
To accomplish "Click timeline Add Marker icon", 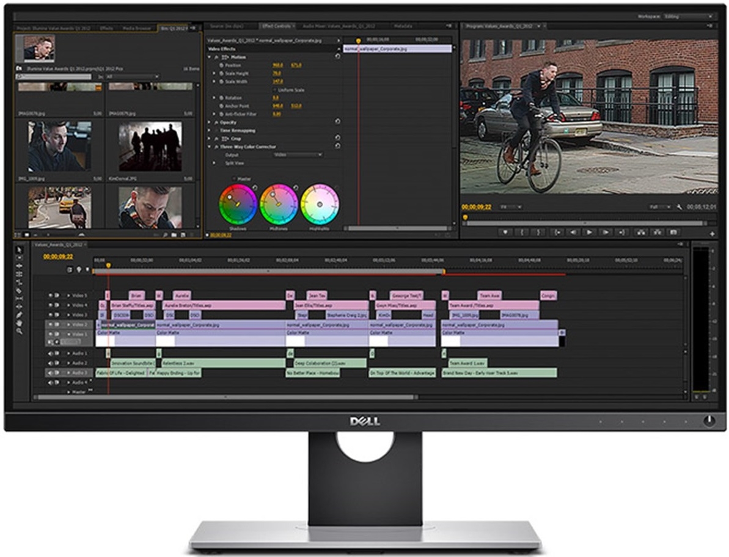I will [87, 269].
